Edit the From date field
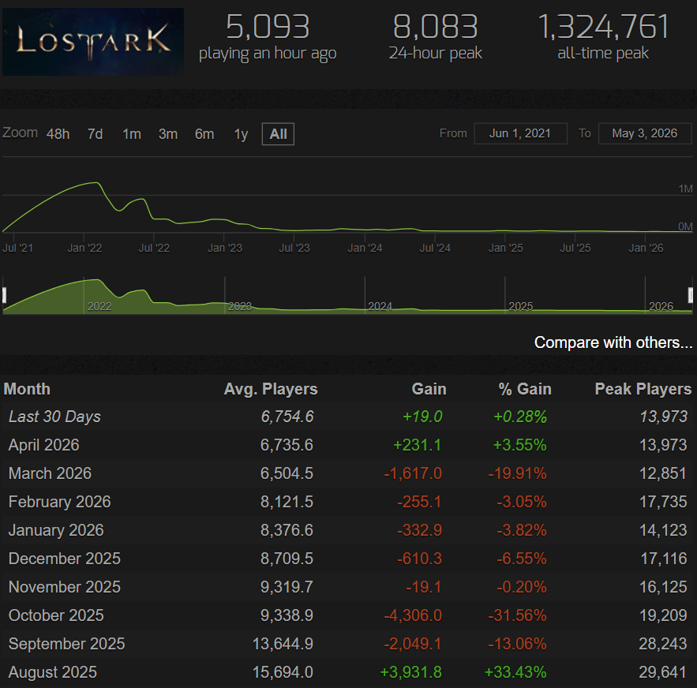This screenshot has height=688, width=697. [x=520, y=133]
